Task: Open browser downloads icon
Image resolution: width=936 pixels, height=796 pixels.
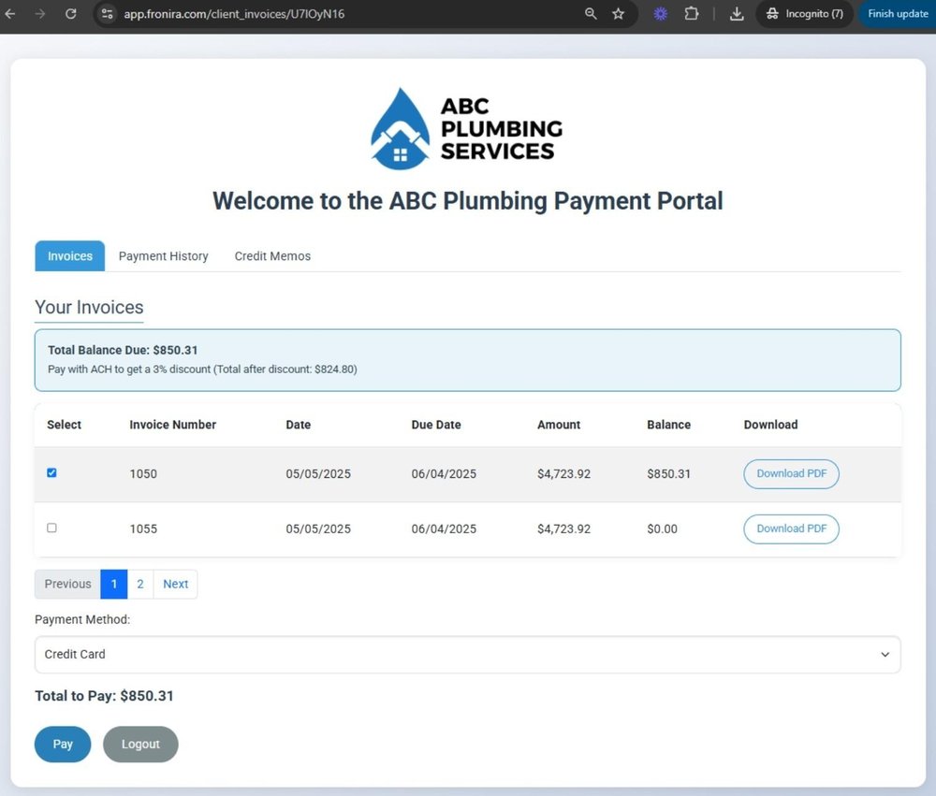Action: (737, 14)
